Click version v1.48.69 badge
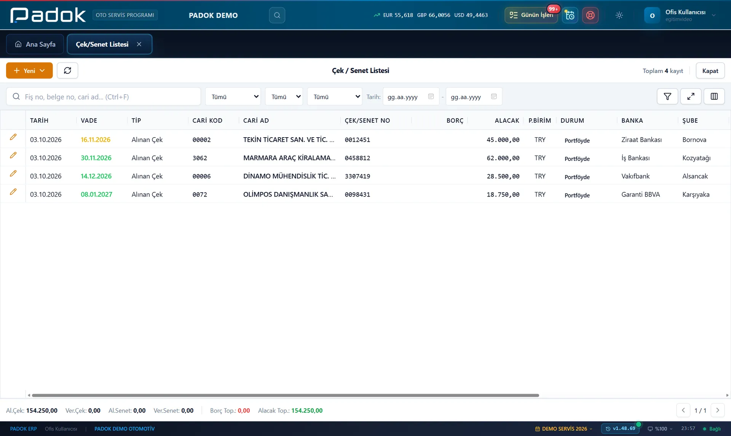This screenshot has width=731, height=436. (620, 428)
